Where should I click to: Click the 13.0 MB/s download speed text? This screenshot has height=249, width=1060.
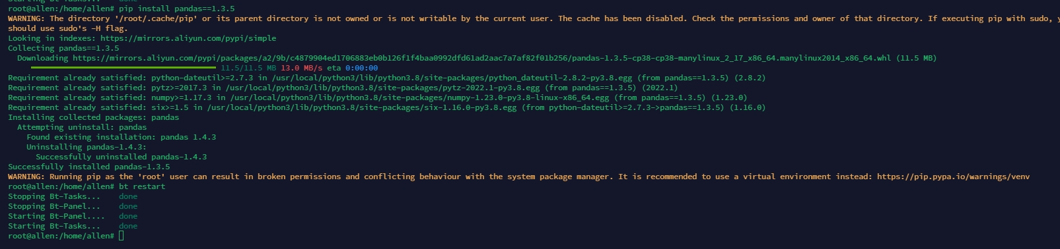click(302, 68)
